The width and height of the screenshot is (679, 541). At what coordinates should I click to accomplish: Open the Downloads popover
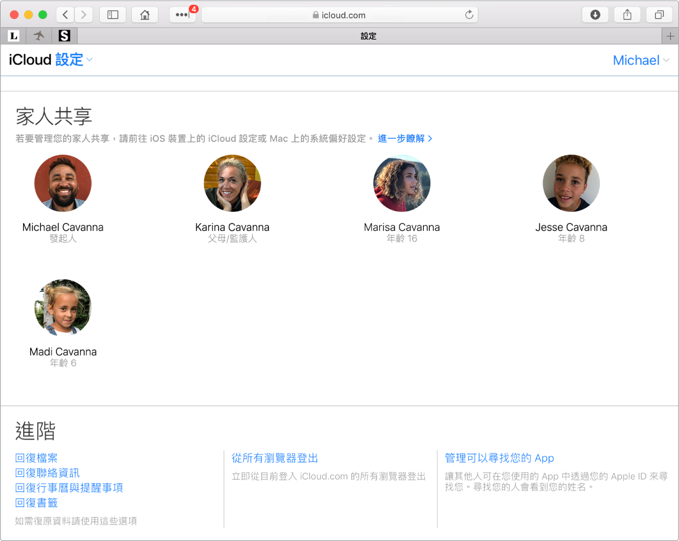pos(595,14)
